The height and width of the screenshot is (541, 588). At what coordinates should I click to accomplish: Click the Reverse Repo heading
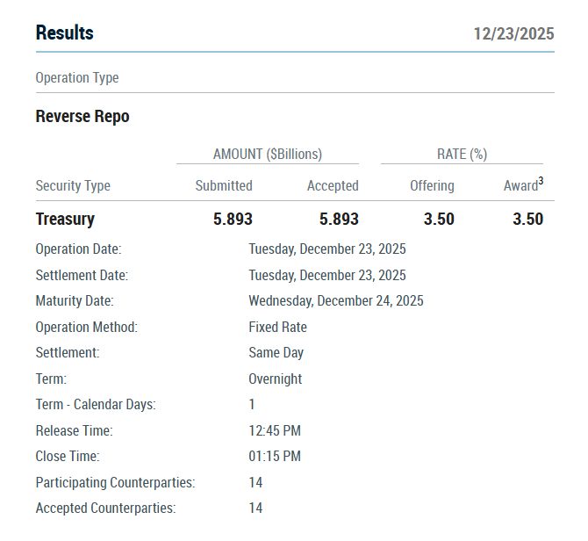tap(82, 116)
